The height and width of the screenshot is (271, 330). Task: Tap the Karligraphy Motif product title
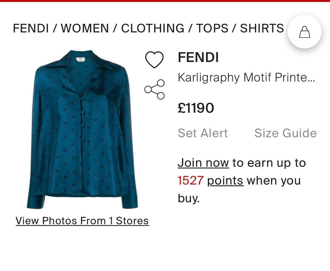pos(244,78)
